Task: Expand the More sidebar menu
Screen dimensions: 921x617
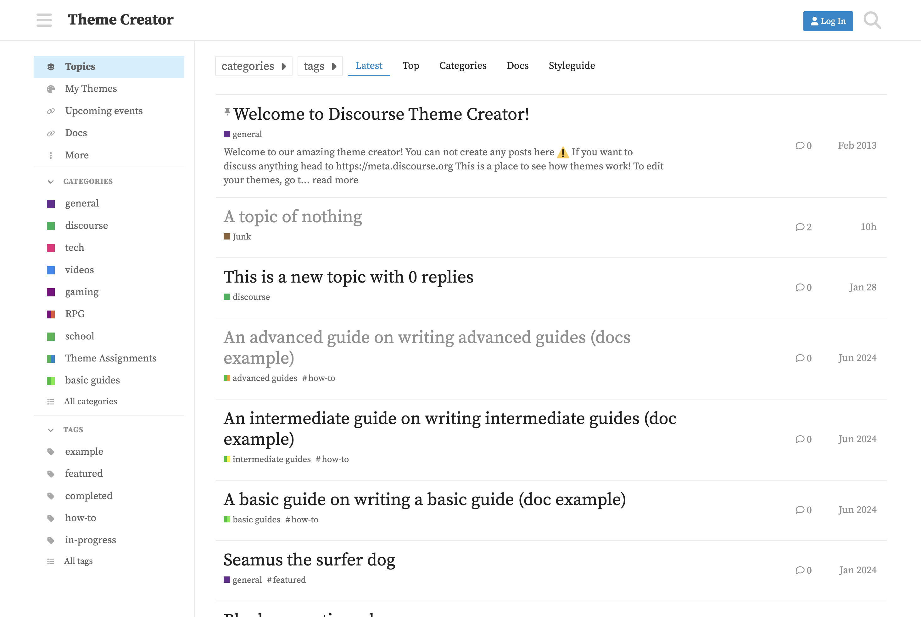Action: pos(109,156)
